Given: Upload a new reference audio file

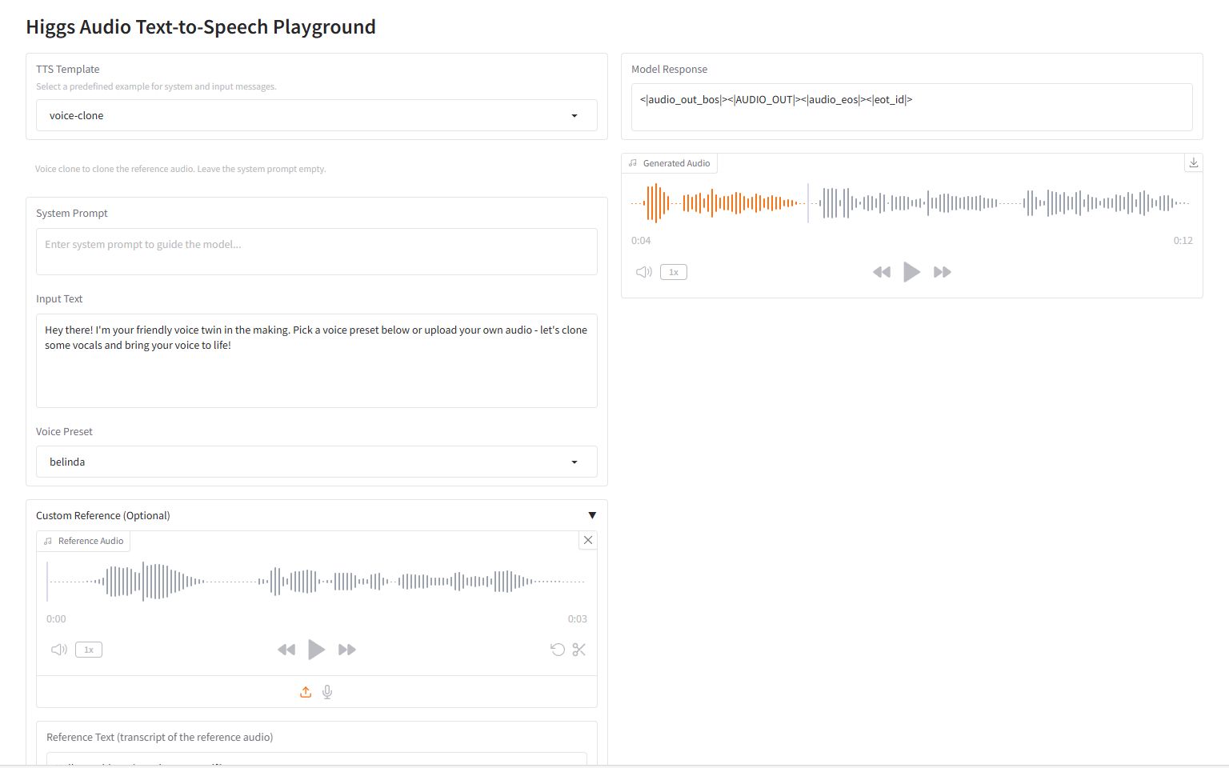Looking at the screenshot, I should click(305, 691).
